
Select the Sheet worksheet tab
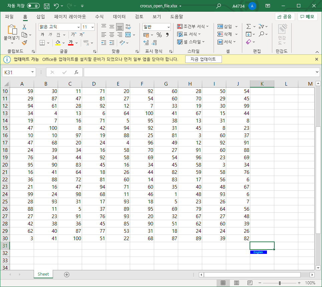(x=43, y=274)
